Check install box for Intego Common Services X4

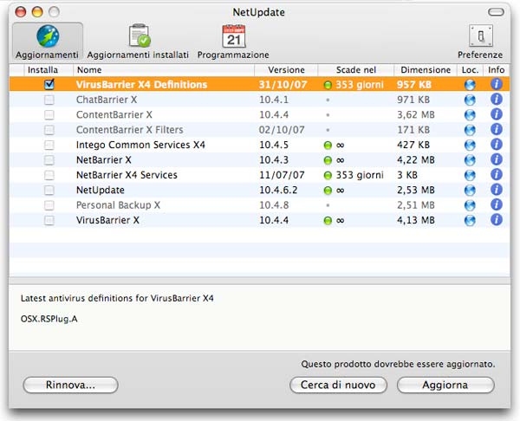coord(49,145)
